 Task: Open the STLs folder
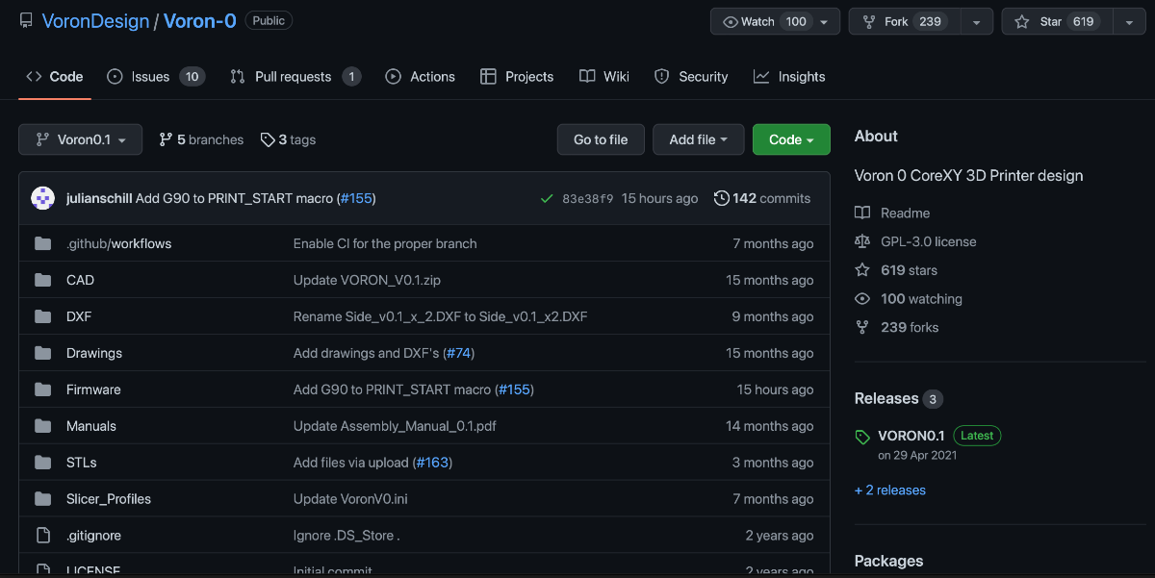[82, 463]
